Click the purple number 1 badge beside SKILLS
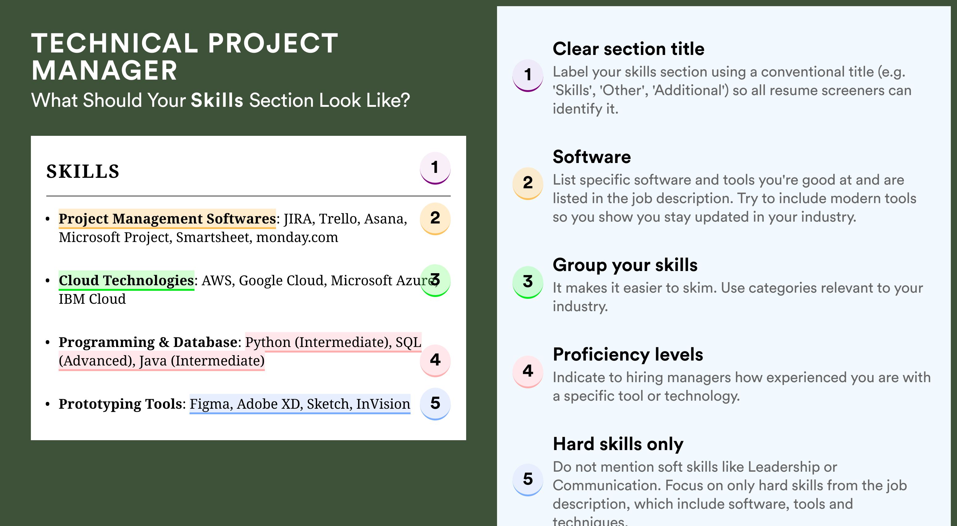 click(435, 168)
